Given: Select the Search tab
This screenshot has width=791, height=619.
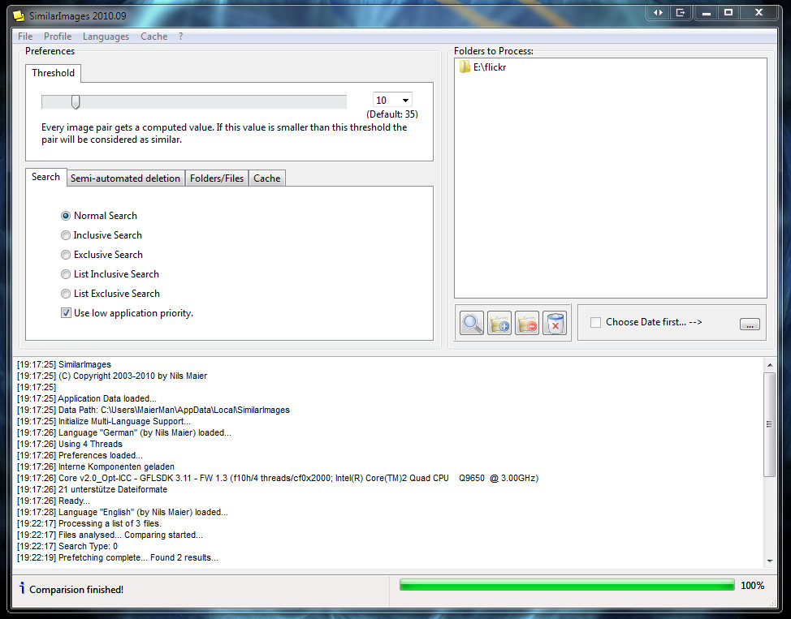Looking at the screenshot, I should click(x=46, y=177).
